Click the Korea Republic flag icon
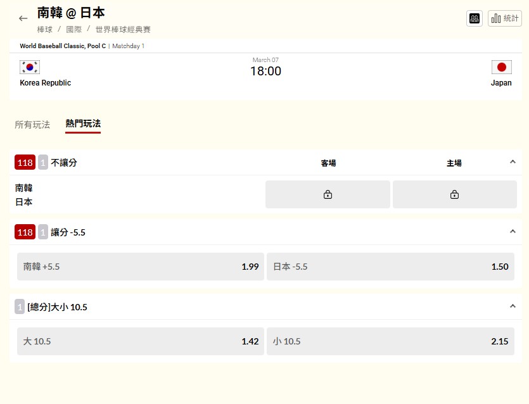The height and width of the screenshot is (404, 529). coord(30,66)
